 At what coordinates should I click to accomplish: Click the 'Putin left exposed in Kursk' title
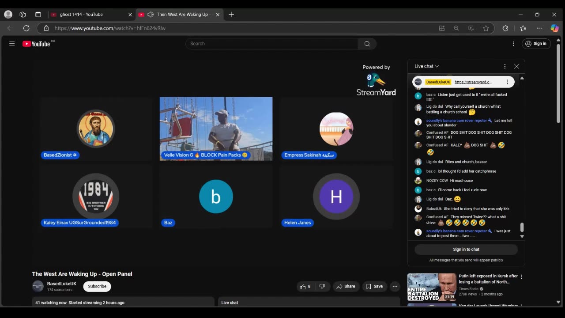488,279
